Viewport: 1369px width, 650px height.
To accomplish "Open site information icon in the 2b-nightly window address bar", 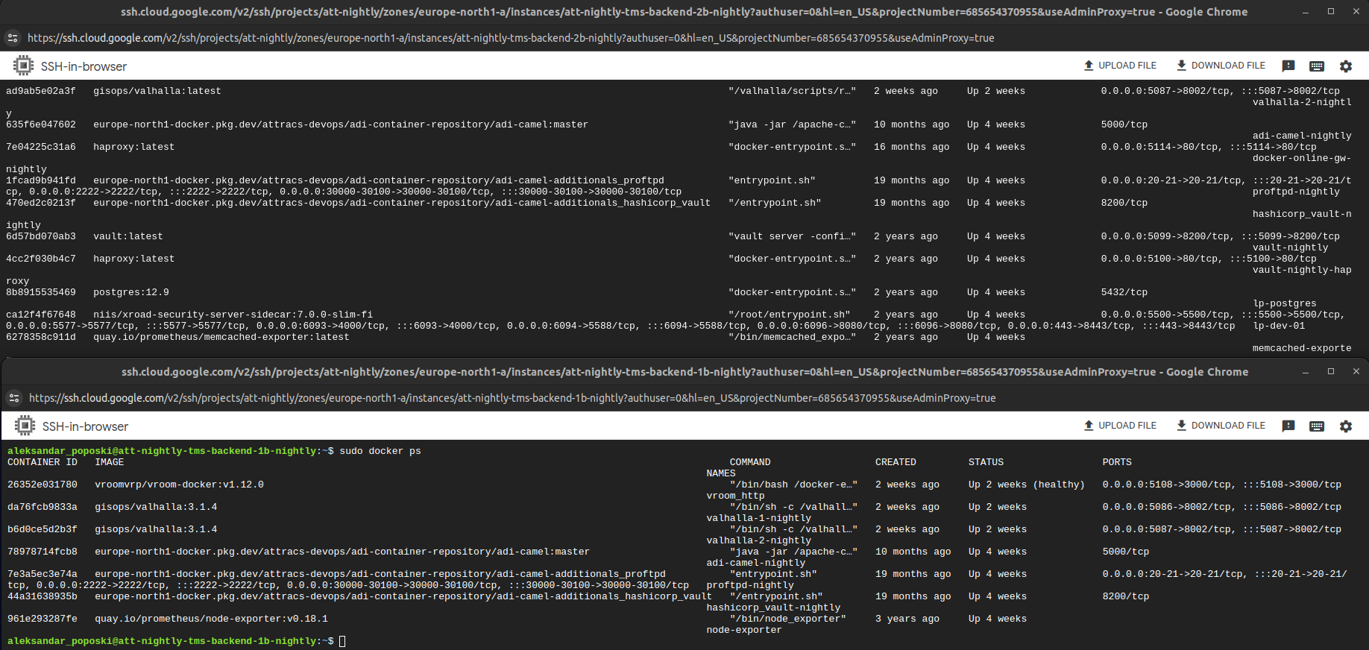I will coord(12,38).
